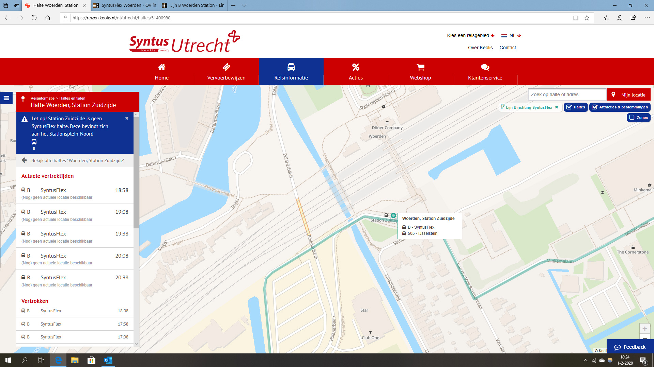Open the hamburger menu beside the side panel
Image resolution: width=654 pixels, height=367 pixels.
click(x=6, y=98)
